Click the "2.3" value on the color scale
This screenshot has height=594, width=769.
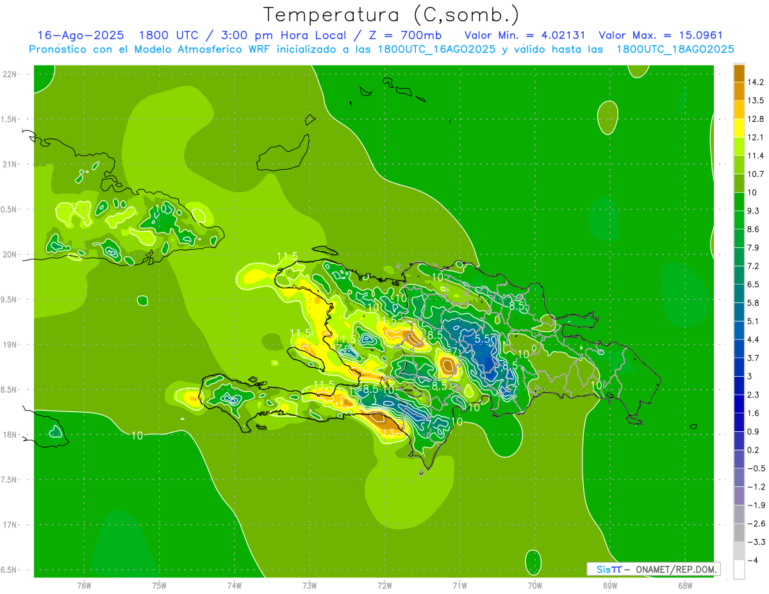pyautogui.click(x=754, y=395)
